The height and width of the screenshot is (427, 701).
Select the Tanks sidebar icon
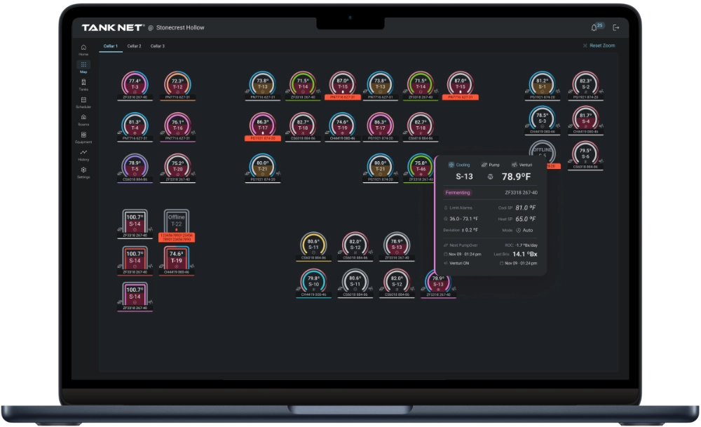pyautogui.click(x=84, y=83)
